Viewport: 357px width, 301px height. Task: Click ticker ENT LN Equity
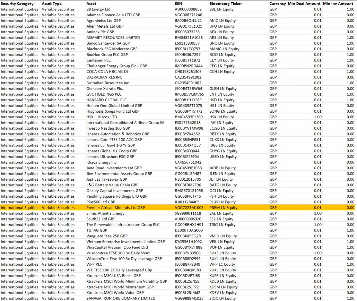[x=222, y=94]
